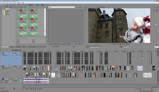
Task: Toggle Enable Snapping in main toolbar
Action: pos(30,5)
